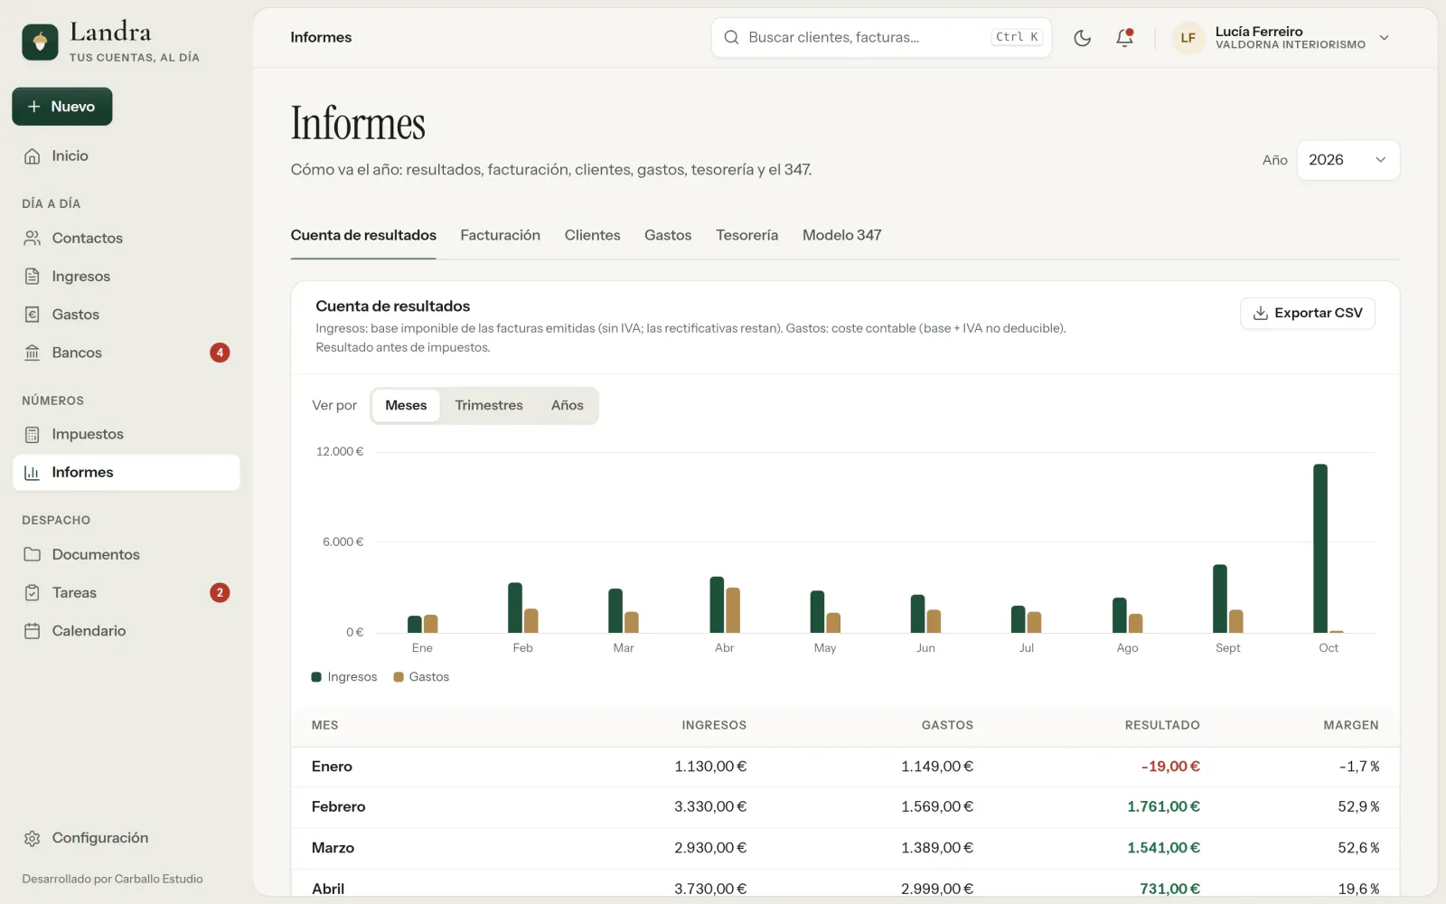1446x904 pixels.
Task: Focus the Buscar clientes, facturas search field
Action: click(881, 38)
